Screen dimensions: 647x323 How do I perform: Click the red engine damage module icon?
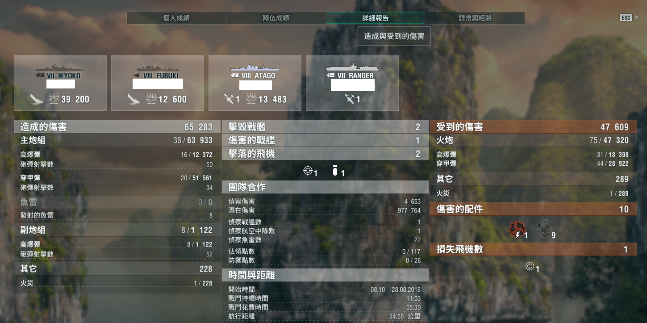pos(517,230)
